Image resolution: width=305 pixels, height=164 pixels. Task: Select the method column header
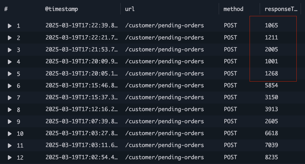(x=233, y=9)
